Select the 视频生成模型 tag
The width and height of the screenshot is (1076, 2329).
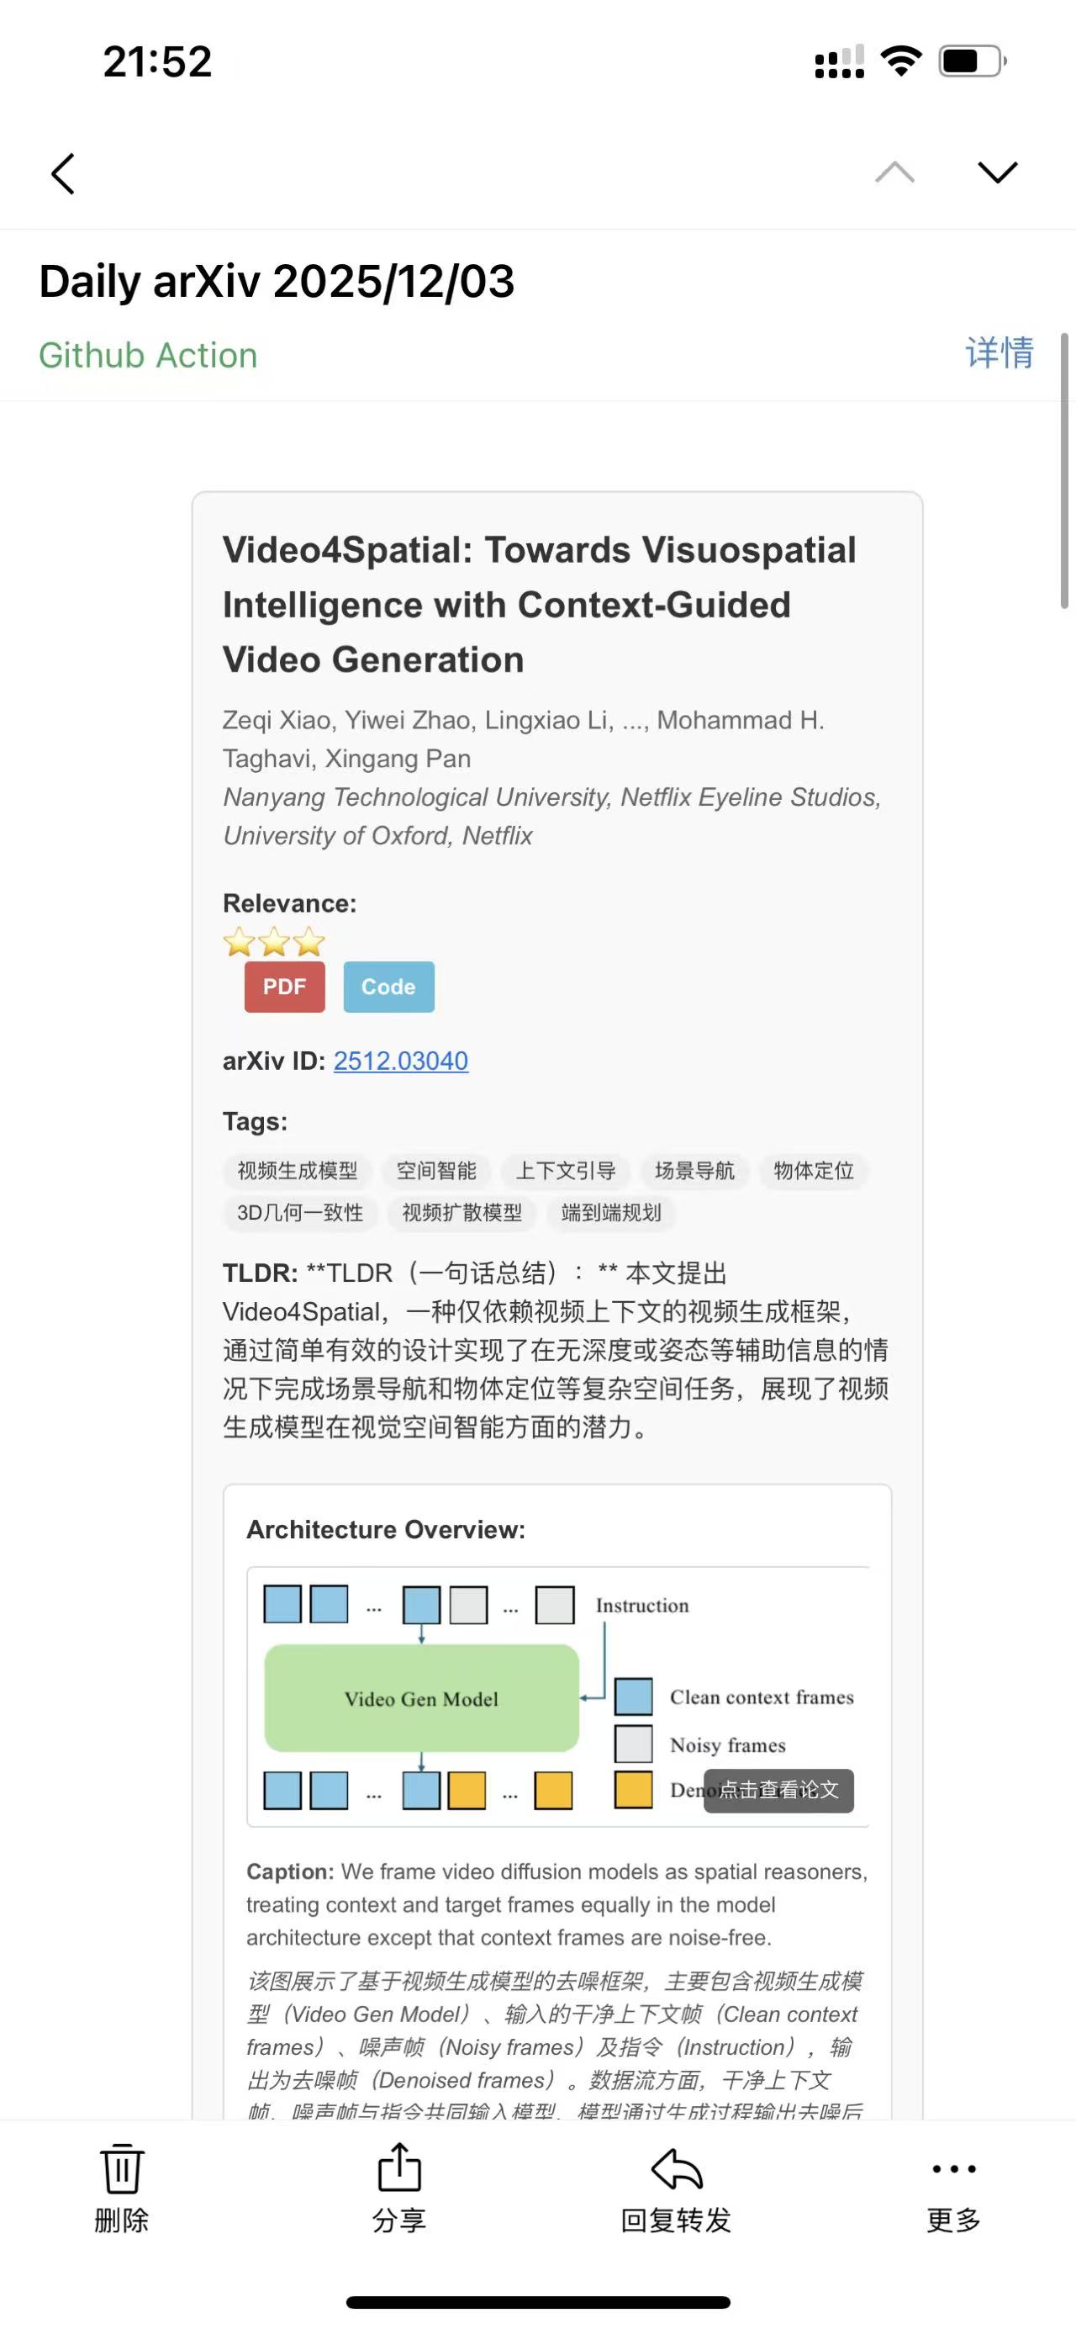tap(298, 1171)
